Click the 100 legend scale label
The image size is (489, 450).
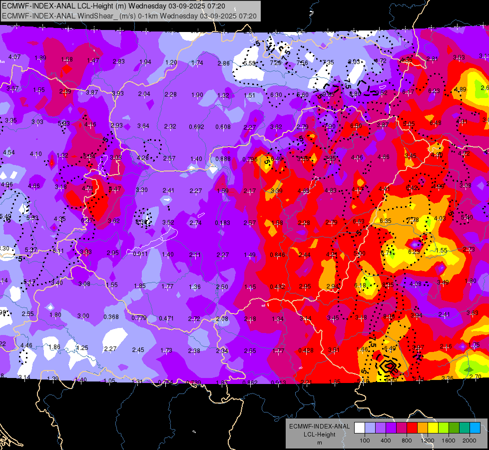[365, 440]
